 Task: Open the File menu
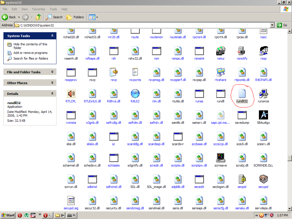(5, 9)
